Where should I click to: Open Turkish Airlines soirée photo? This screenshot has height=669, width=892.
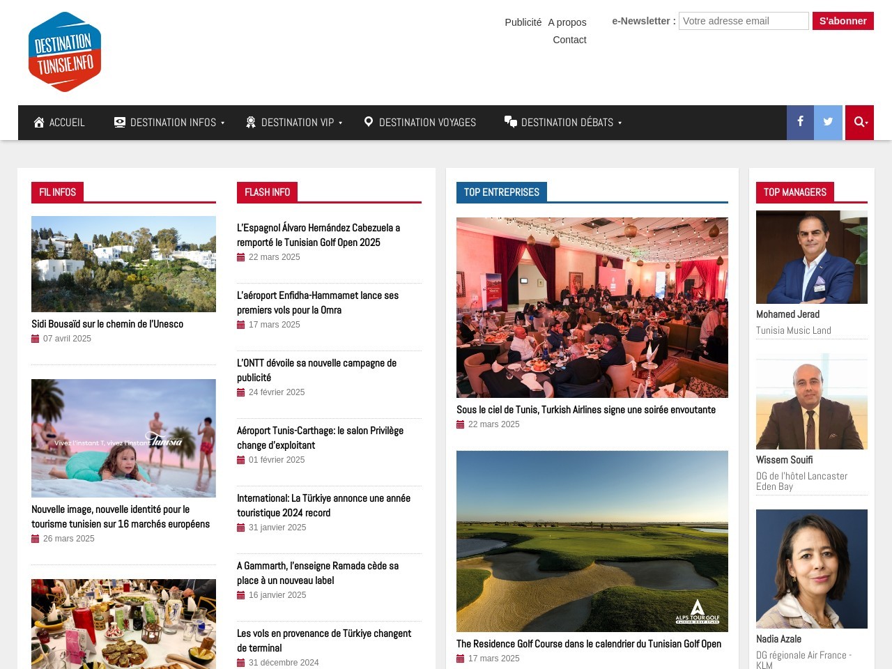pos(592,307)
